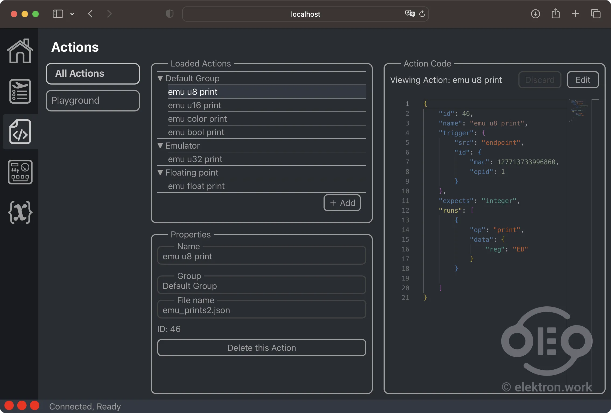Show Safari downloads
611x413 pixels.
click(535, 14)
